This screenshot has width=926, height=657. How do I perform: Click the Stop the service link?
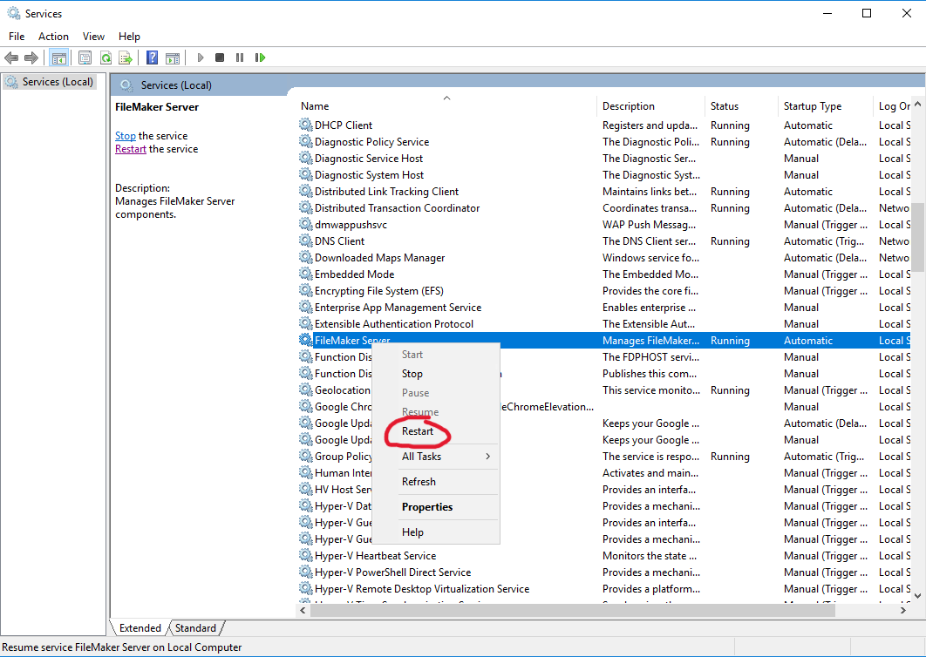click(x=126, y=136)
